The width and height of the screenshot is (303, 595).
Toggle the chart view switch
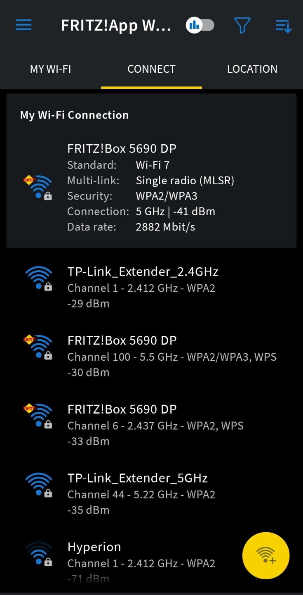[200, 25]
